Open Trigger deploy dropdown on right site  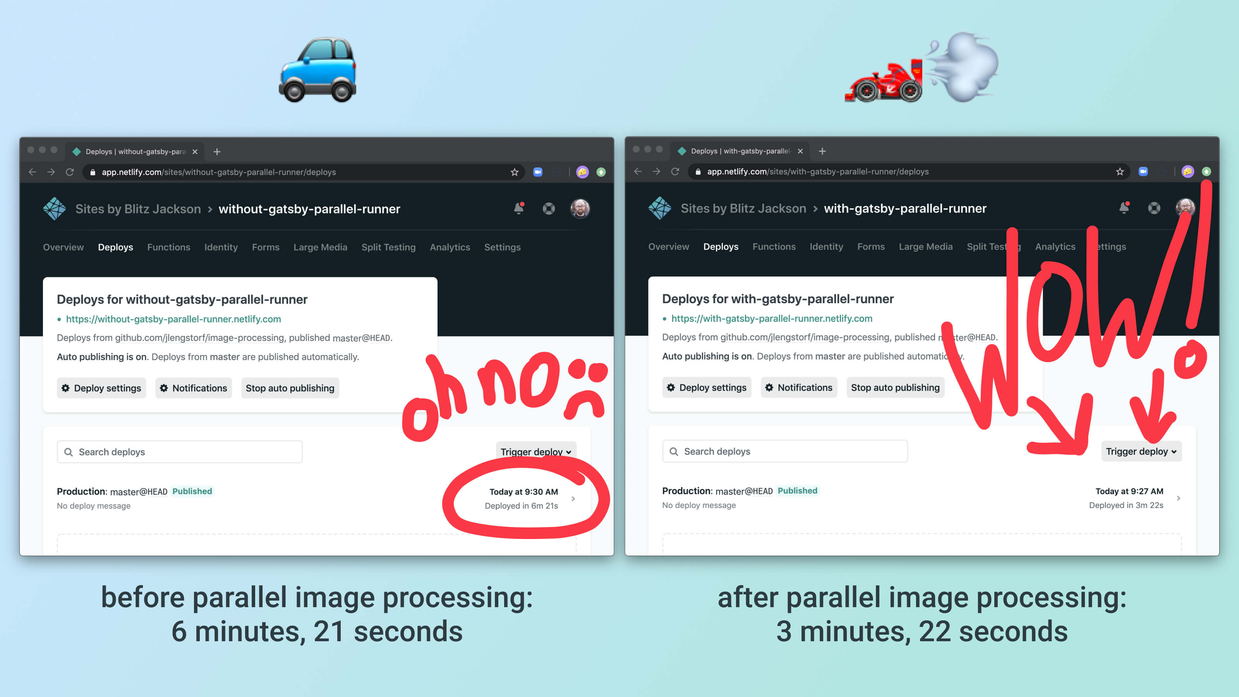click(1139, 451)
